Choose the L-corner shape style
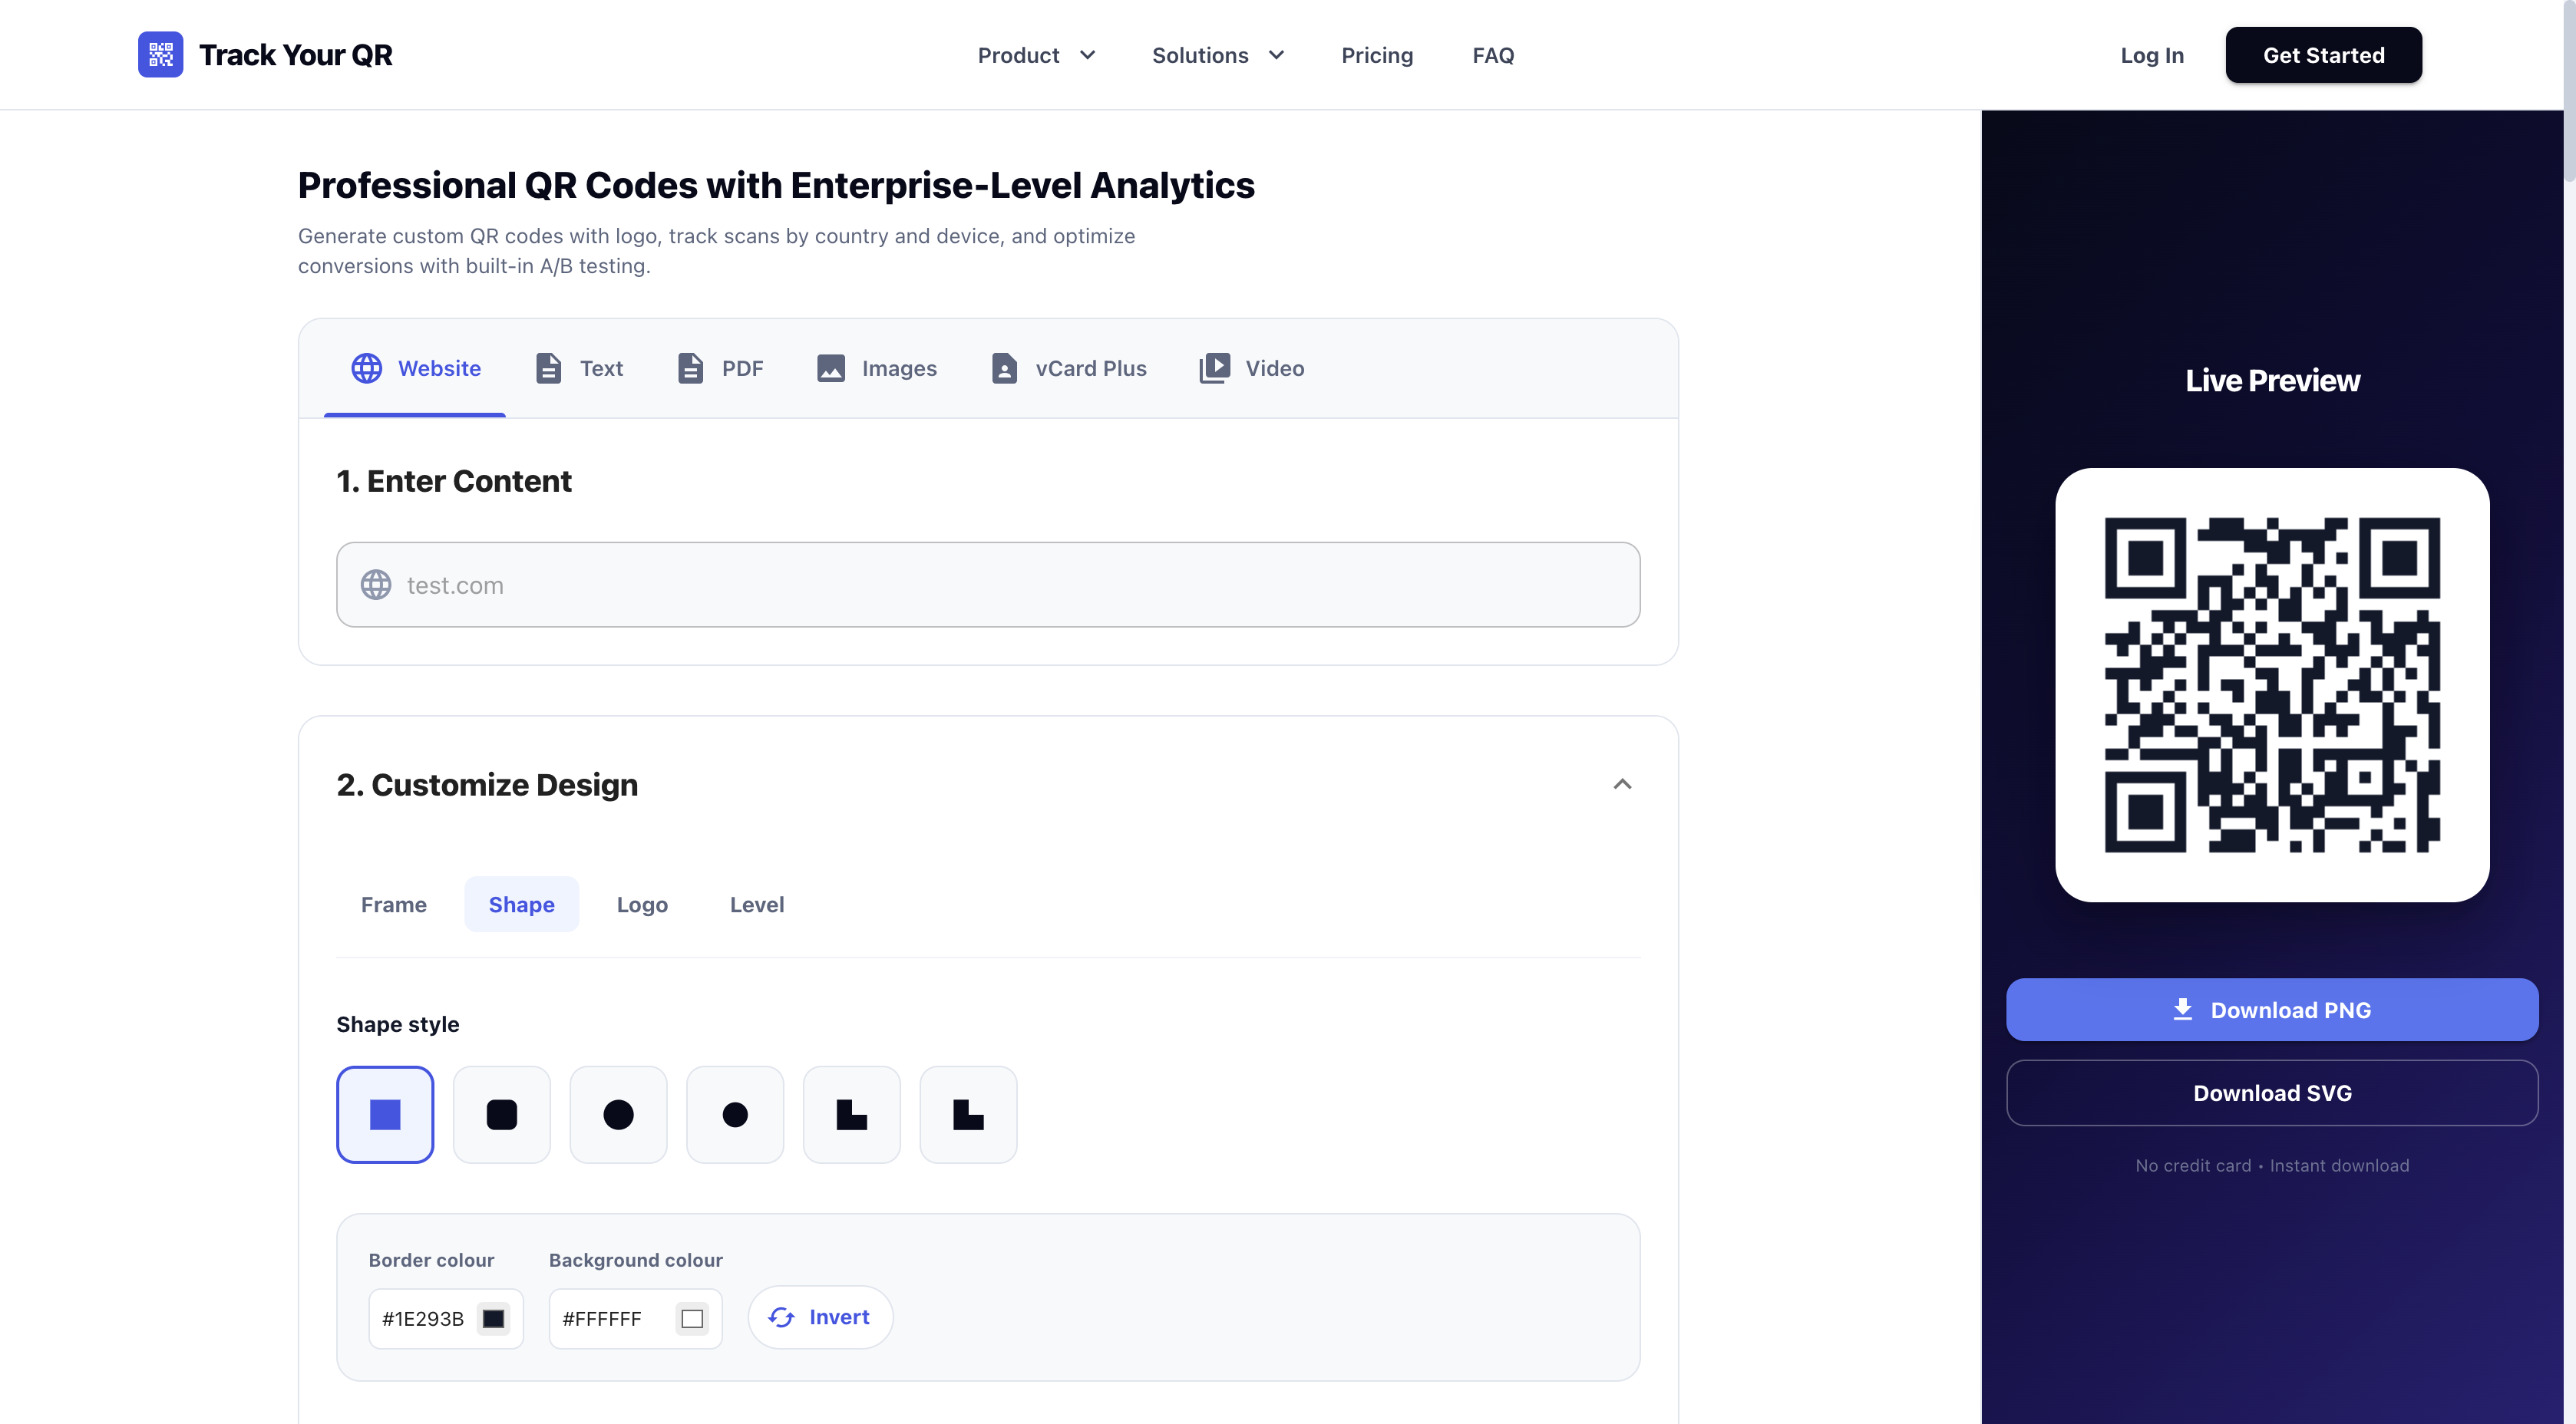 [851, 1114]
